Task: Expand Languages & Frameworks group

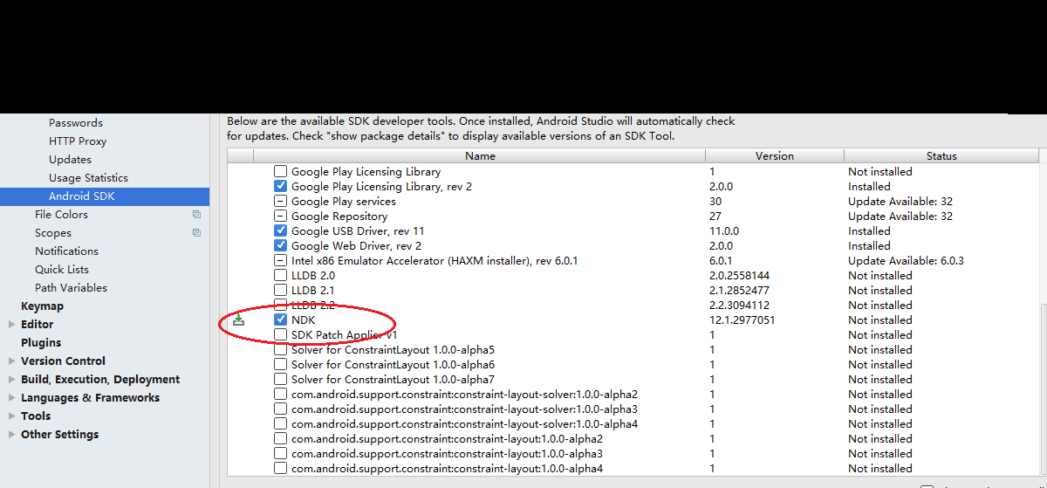Action: click(x=11, y=398)
